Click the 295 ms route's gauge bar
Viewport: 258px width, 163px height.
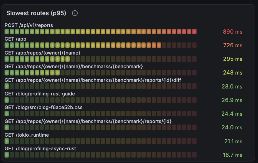point(101,59)
